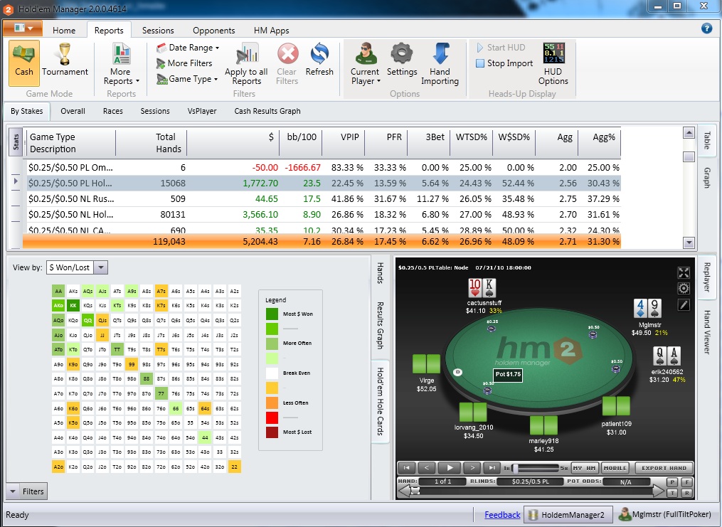Sort by bb/100 column header
The image size is (722, 527).
point(301,143)
